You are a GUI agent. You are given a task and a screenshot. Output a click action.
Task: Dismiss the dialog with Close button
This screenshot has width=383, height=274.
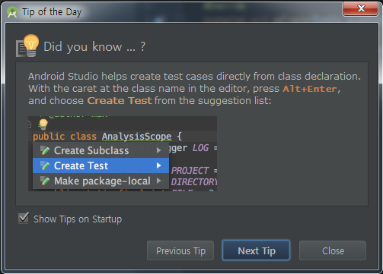[333, 250]
